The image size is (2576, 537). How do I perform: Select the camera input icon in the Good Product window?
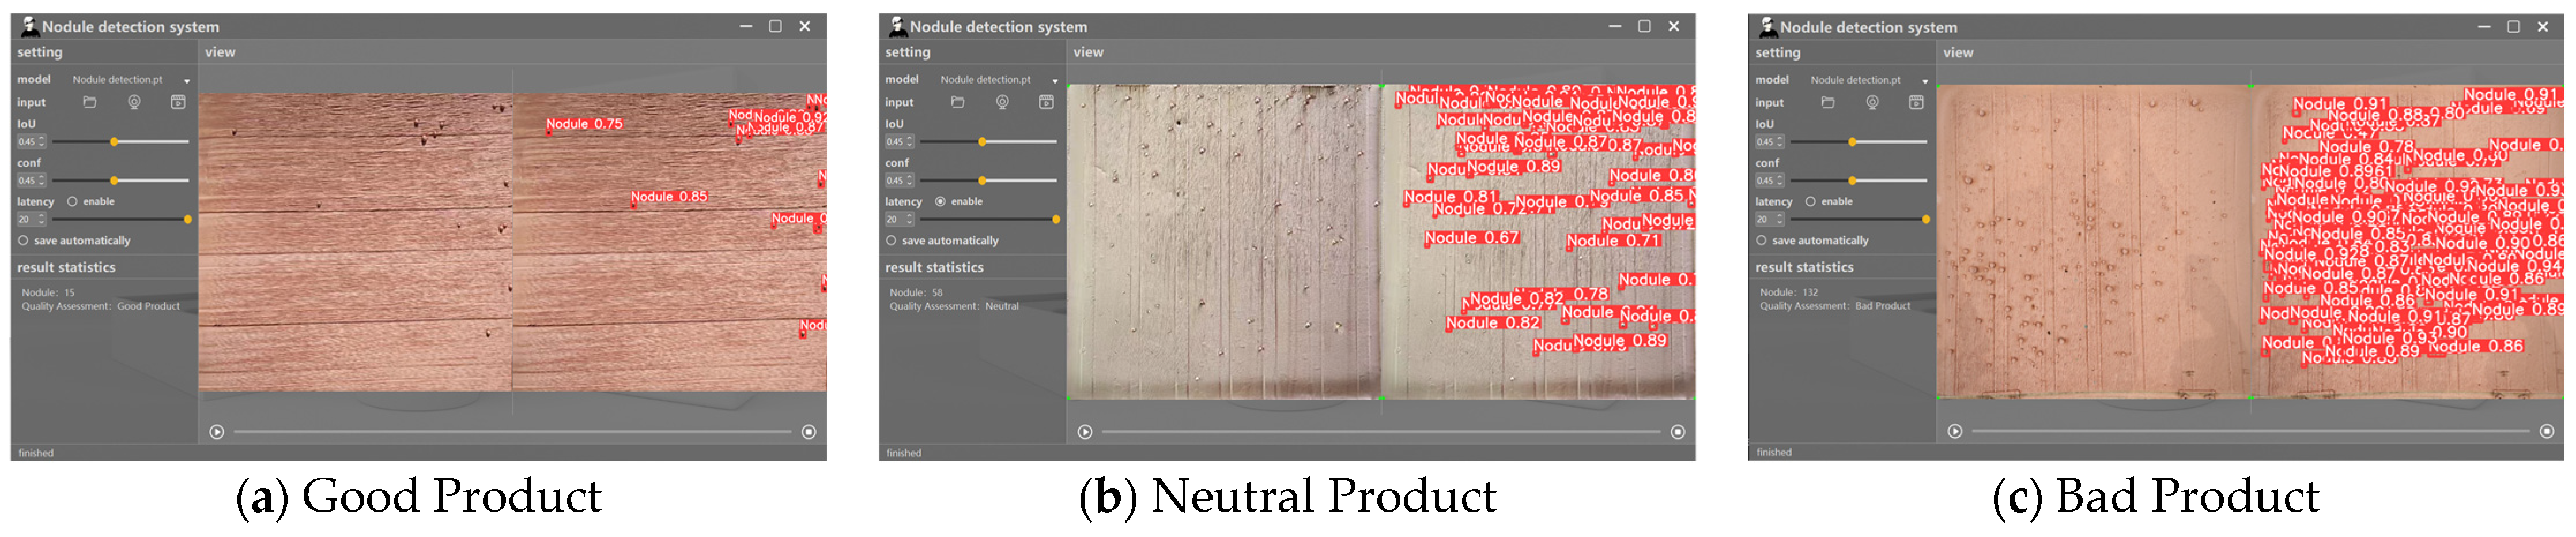134,102
